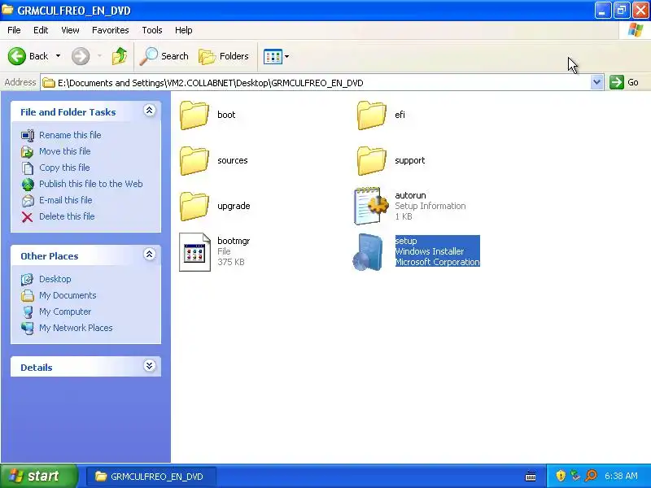Open the View menu
The image size is (651, 488).
(70, 30)
